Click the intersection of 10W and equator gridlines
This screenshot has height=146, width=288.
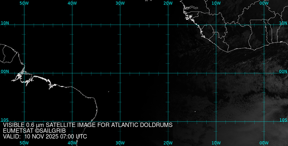pyautogui.click(x=216, y=73)
